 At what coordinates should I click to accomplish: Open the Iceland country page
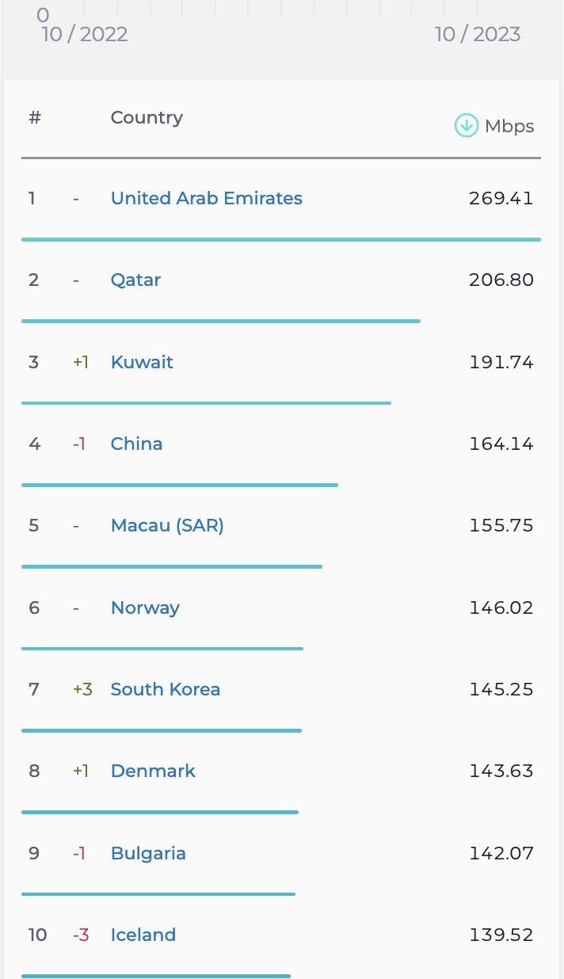click(x=143, y=935)
